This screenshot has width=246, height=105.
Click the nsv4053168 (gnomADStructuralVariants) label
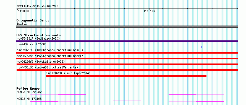click(47, 67)
